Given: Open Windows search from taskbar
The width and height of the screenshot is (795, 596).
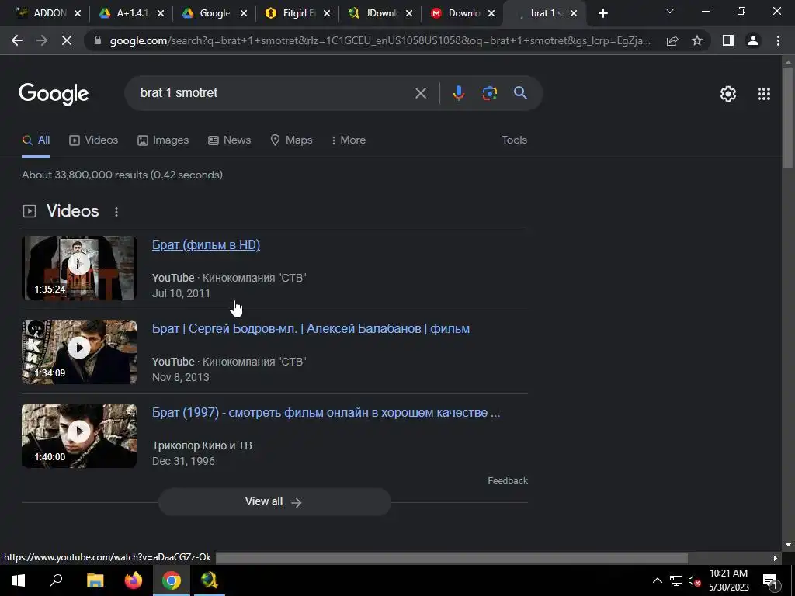Looking at the screenshot, I should [56, 580].
